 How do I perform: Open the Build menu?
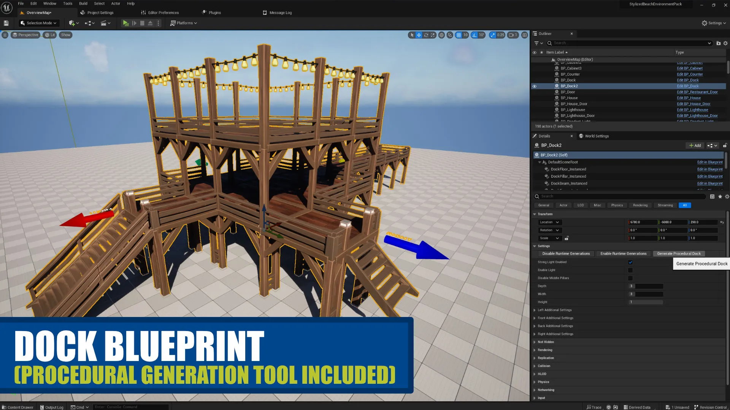pyautogui.click(x=83, y=3)
